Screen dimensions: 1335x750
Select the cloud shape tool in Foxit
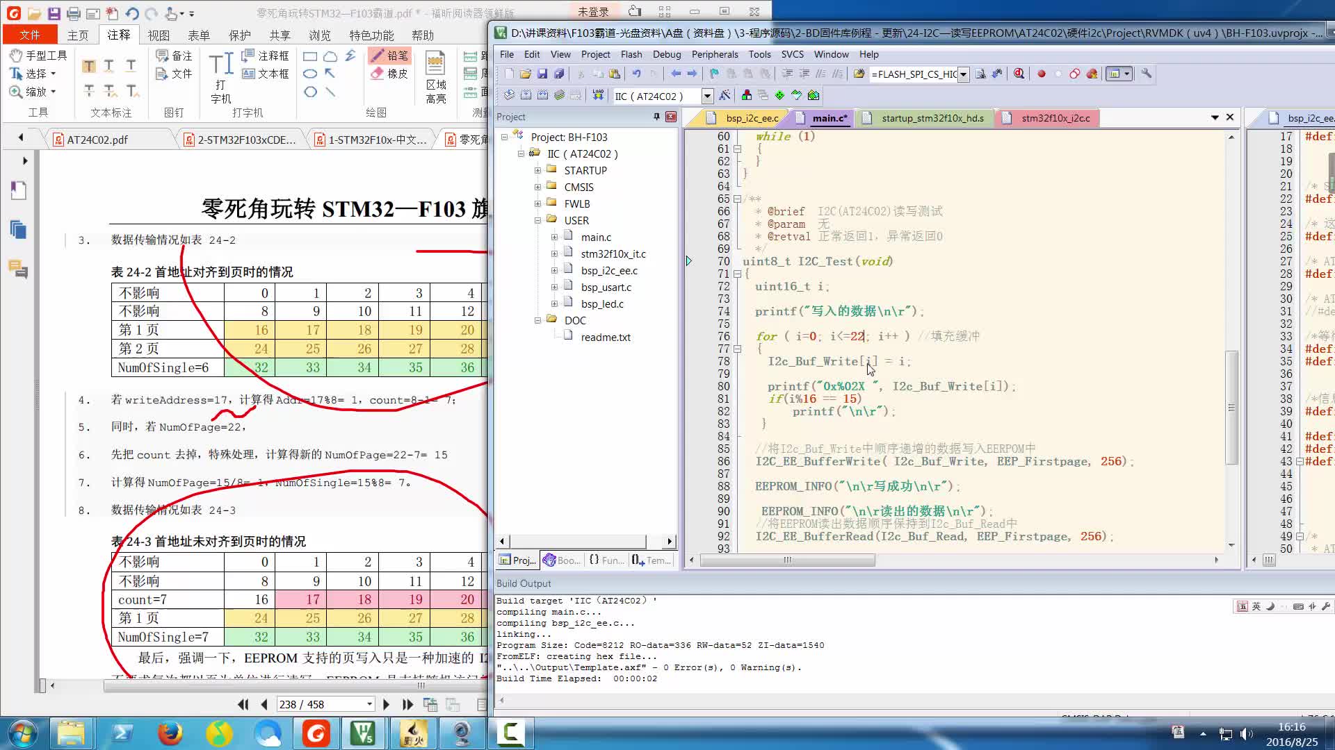coord(330,56)
